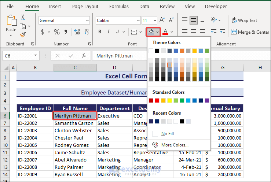Open the font size 11 dropdown
271x182 pixels.
click(x=154, y=21)
